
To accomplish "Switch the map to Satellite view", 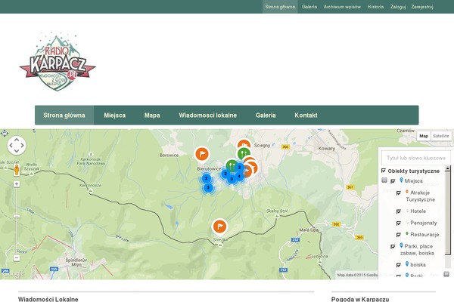I will pos(441,136).
